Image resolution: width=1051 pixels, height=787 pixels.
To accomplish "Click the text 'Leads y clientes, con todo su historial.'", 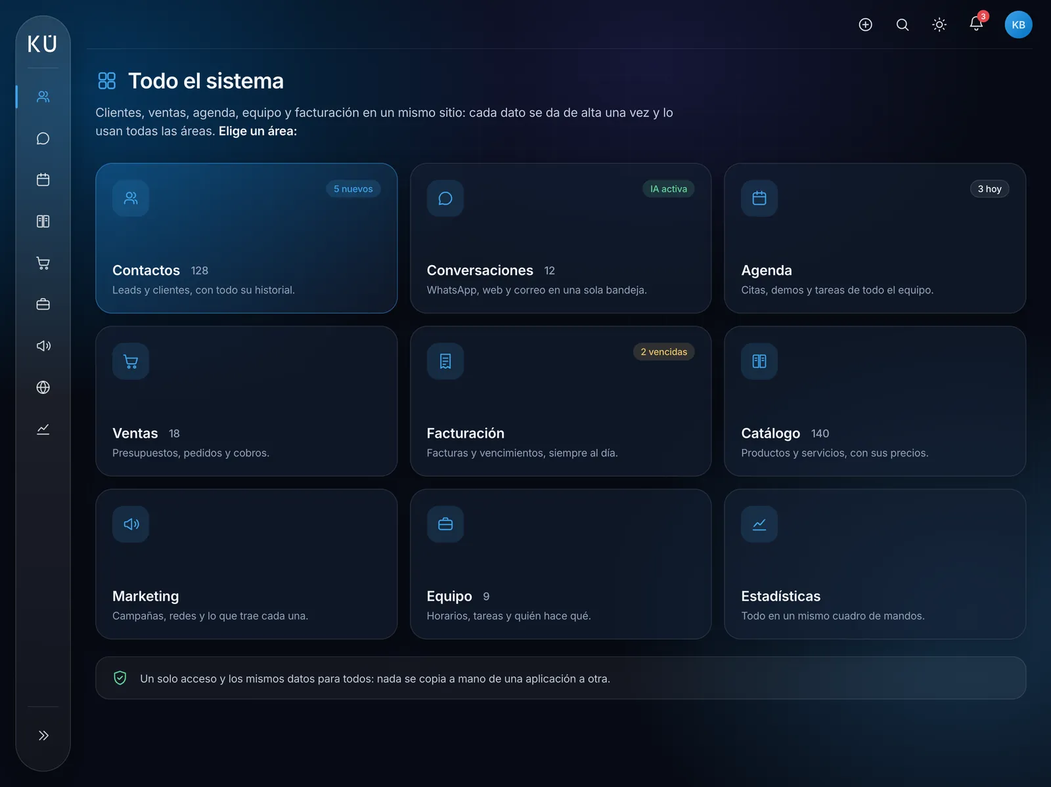I will tap(204, 290).
